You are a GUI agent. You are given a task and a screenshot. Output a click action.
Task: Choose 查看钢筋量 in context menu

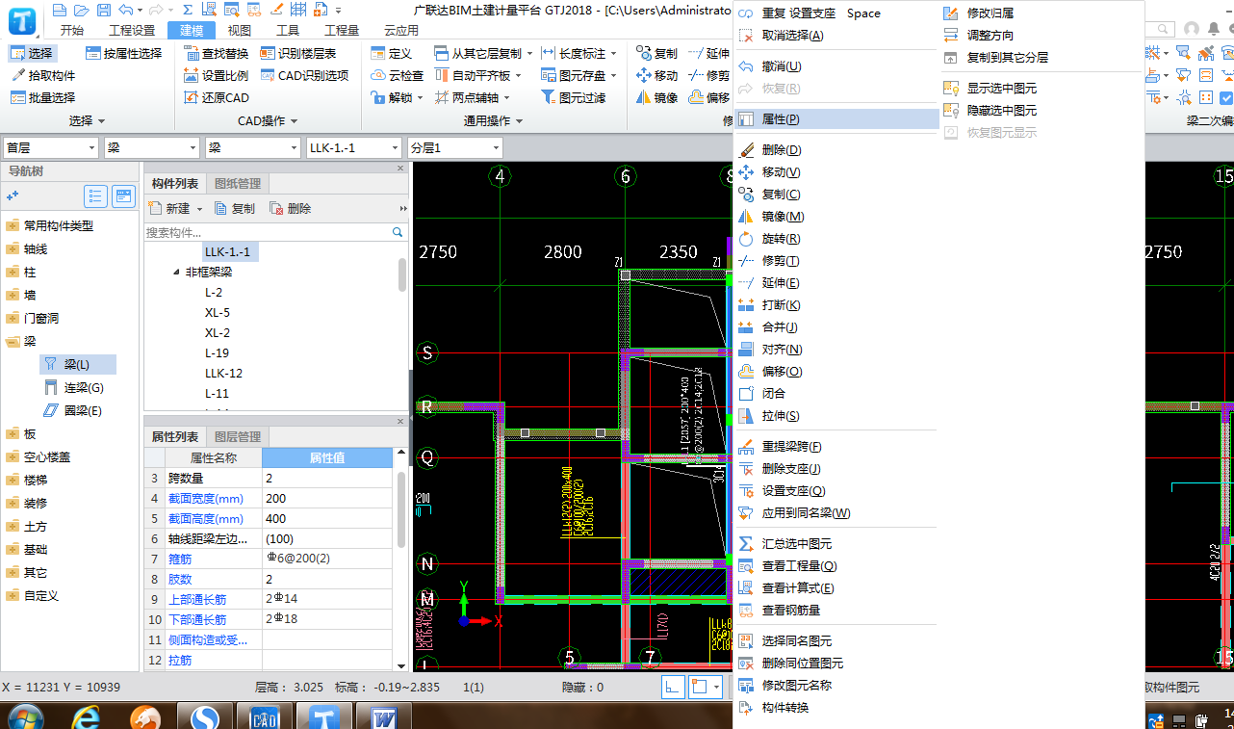pos(836,611)
